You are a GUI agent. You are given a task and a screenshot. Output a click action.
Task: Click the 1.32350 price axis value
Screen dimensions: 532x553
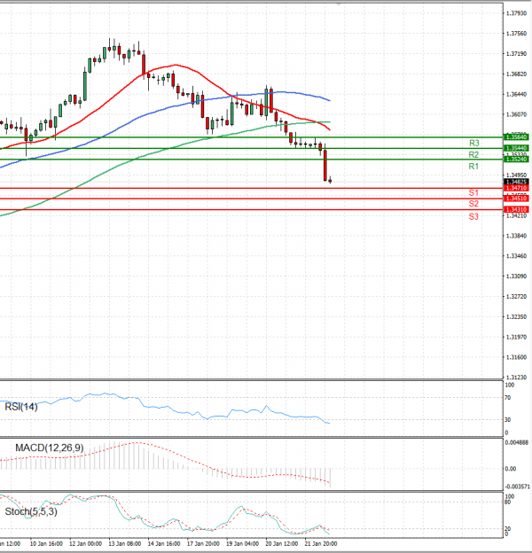tap(516, 316)
